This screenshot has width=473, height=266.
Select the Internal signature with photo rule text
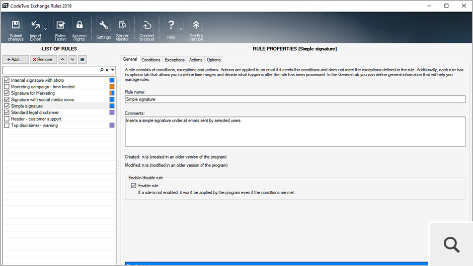pyautogui.click(x=37, y=80)
